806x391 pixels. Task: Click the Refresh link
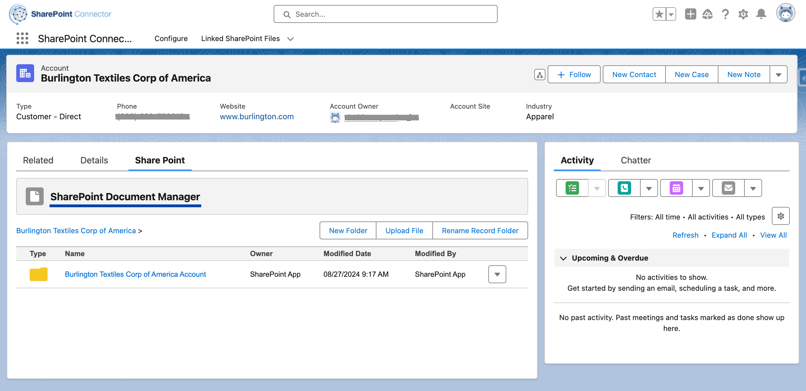pos(685,235)
